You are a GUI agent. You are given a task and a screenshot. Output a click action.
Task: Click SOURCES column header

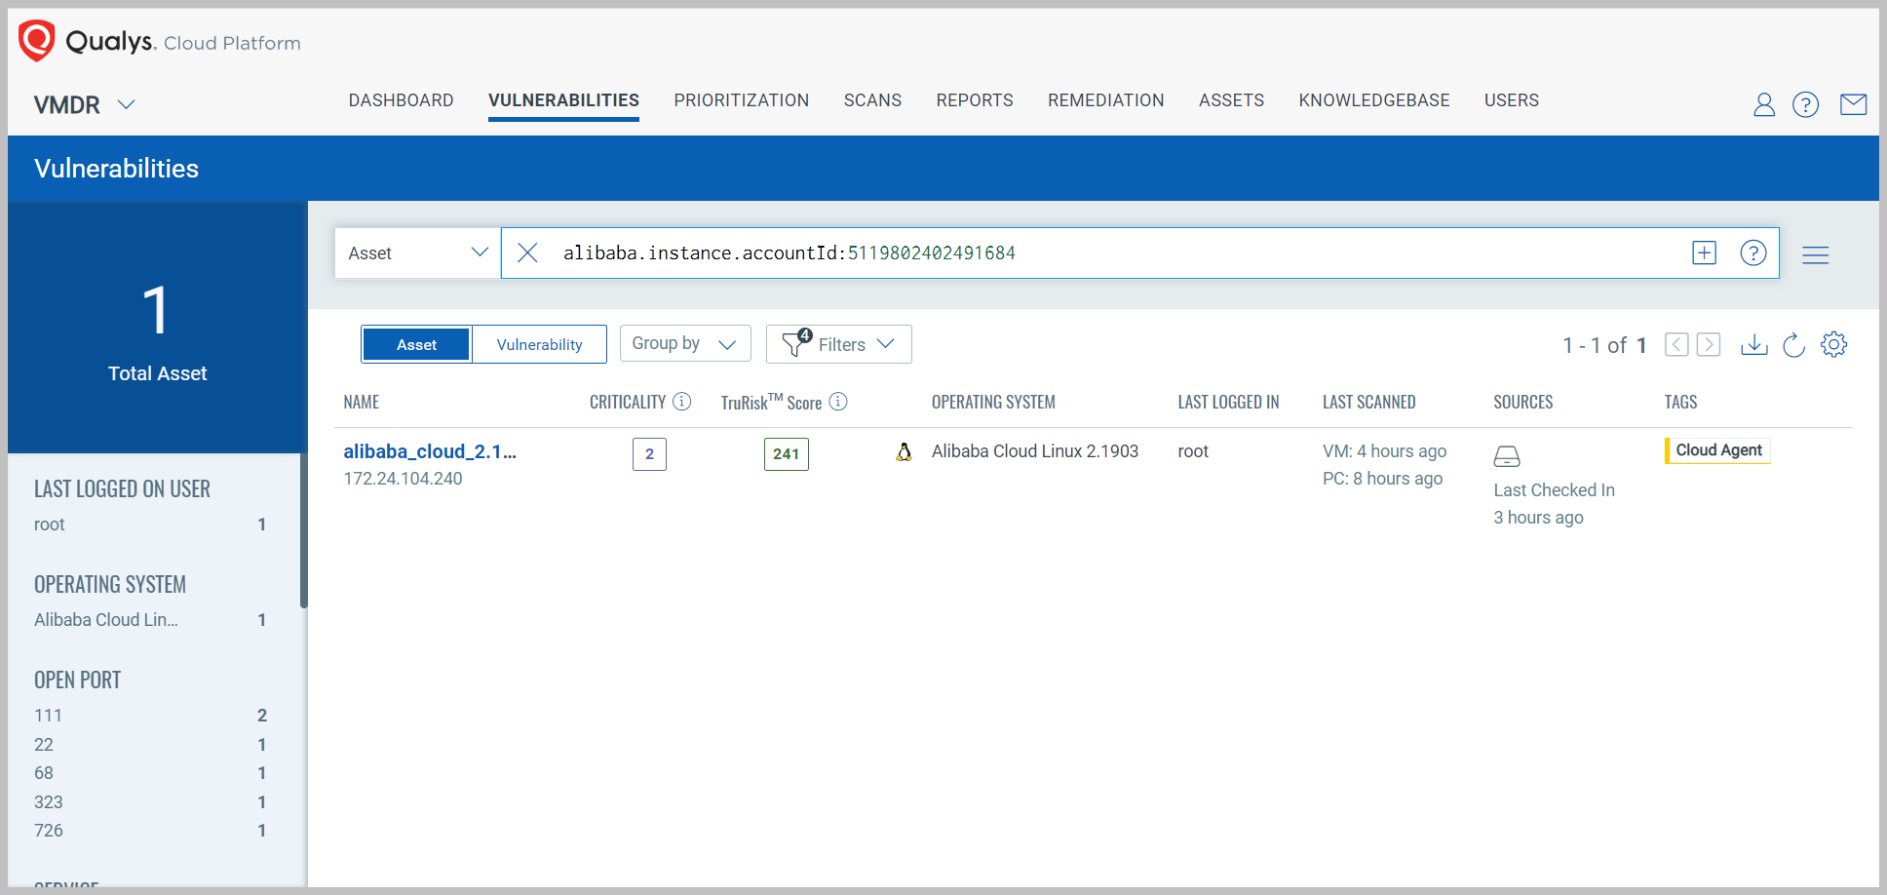[1523, 402]
